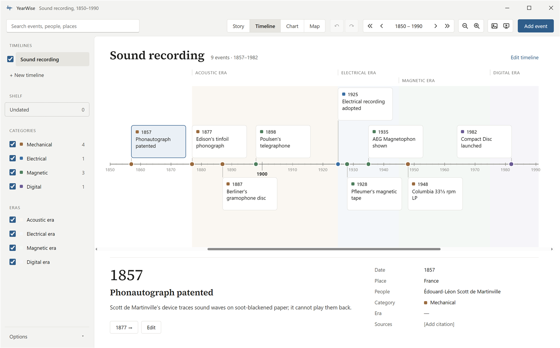This screenshot has height=348, width=560.
Task: Open the Undated shelf
Action: point(47,110)
